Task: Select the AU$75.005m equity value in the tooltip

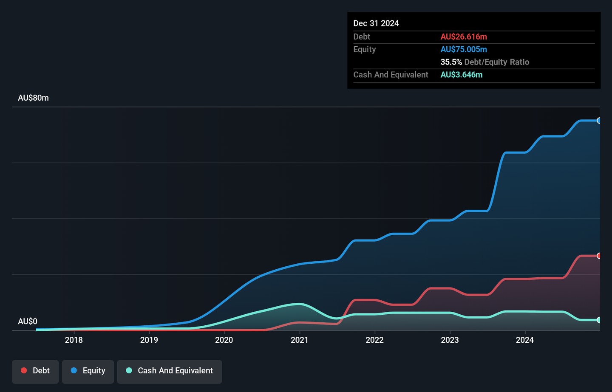Action: (464, 50)
